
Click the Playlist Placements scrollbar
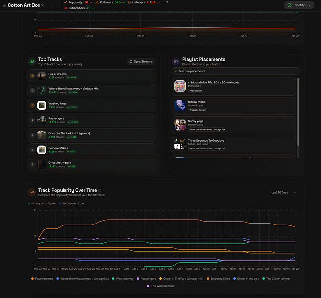[x=298, y=112]
